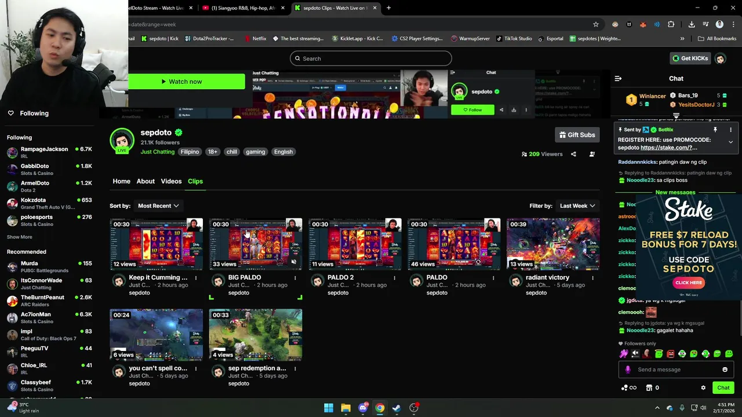Open Chrome downloads icon
The image size is (742, 417).
(692, 24)
